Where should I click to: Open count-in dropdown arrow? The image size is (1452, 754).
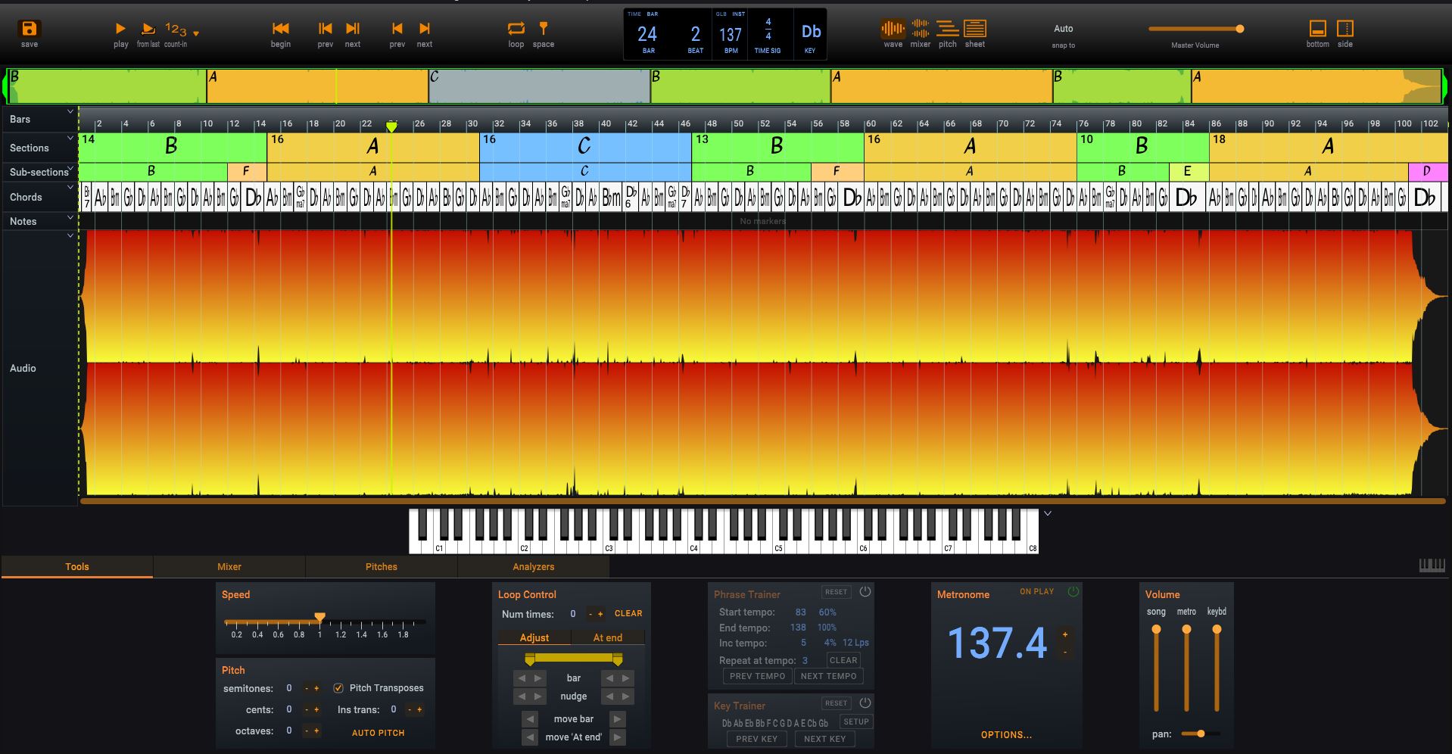point(196,33)
